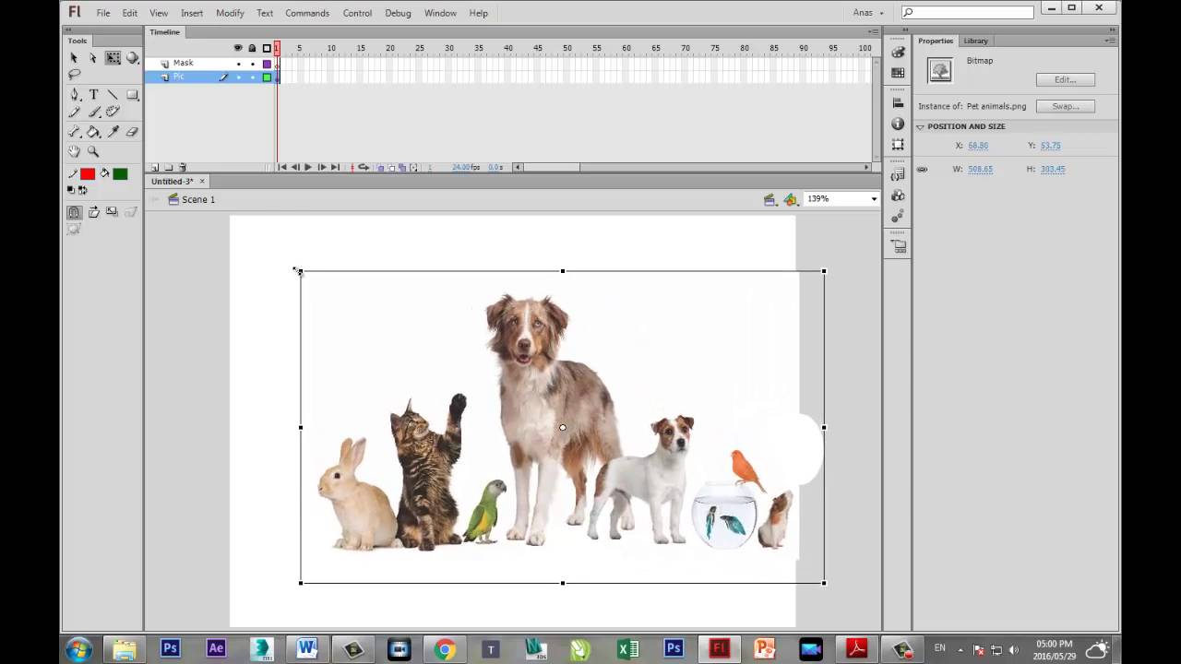
Task: Choose the Paint Bucket tool
Action: coord(93,132)
